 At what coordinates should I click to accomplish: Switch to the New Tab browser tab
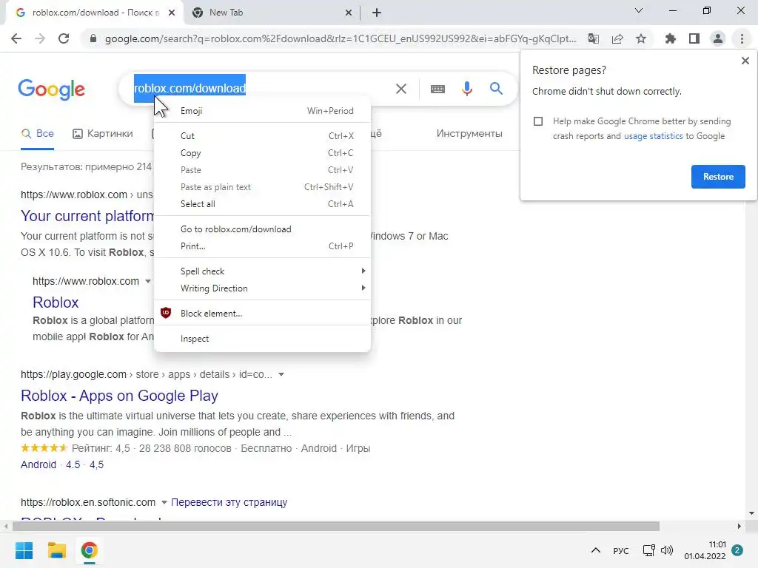pos(272,13)
